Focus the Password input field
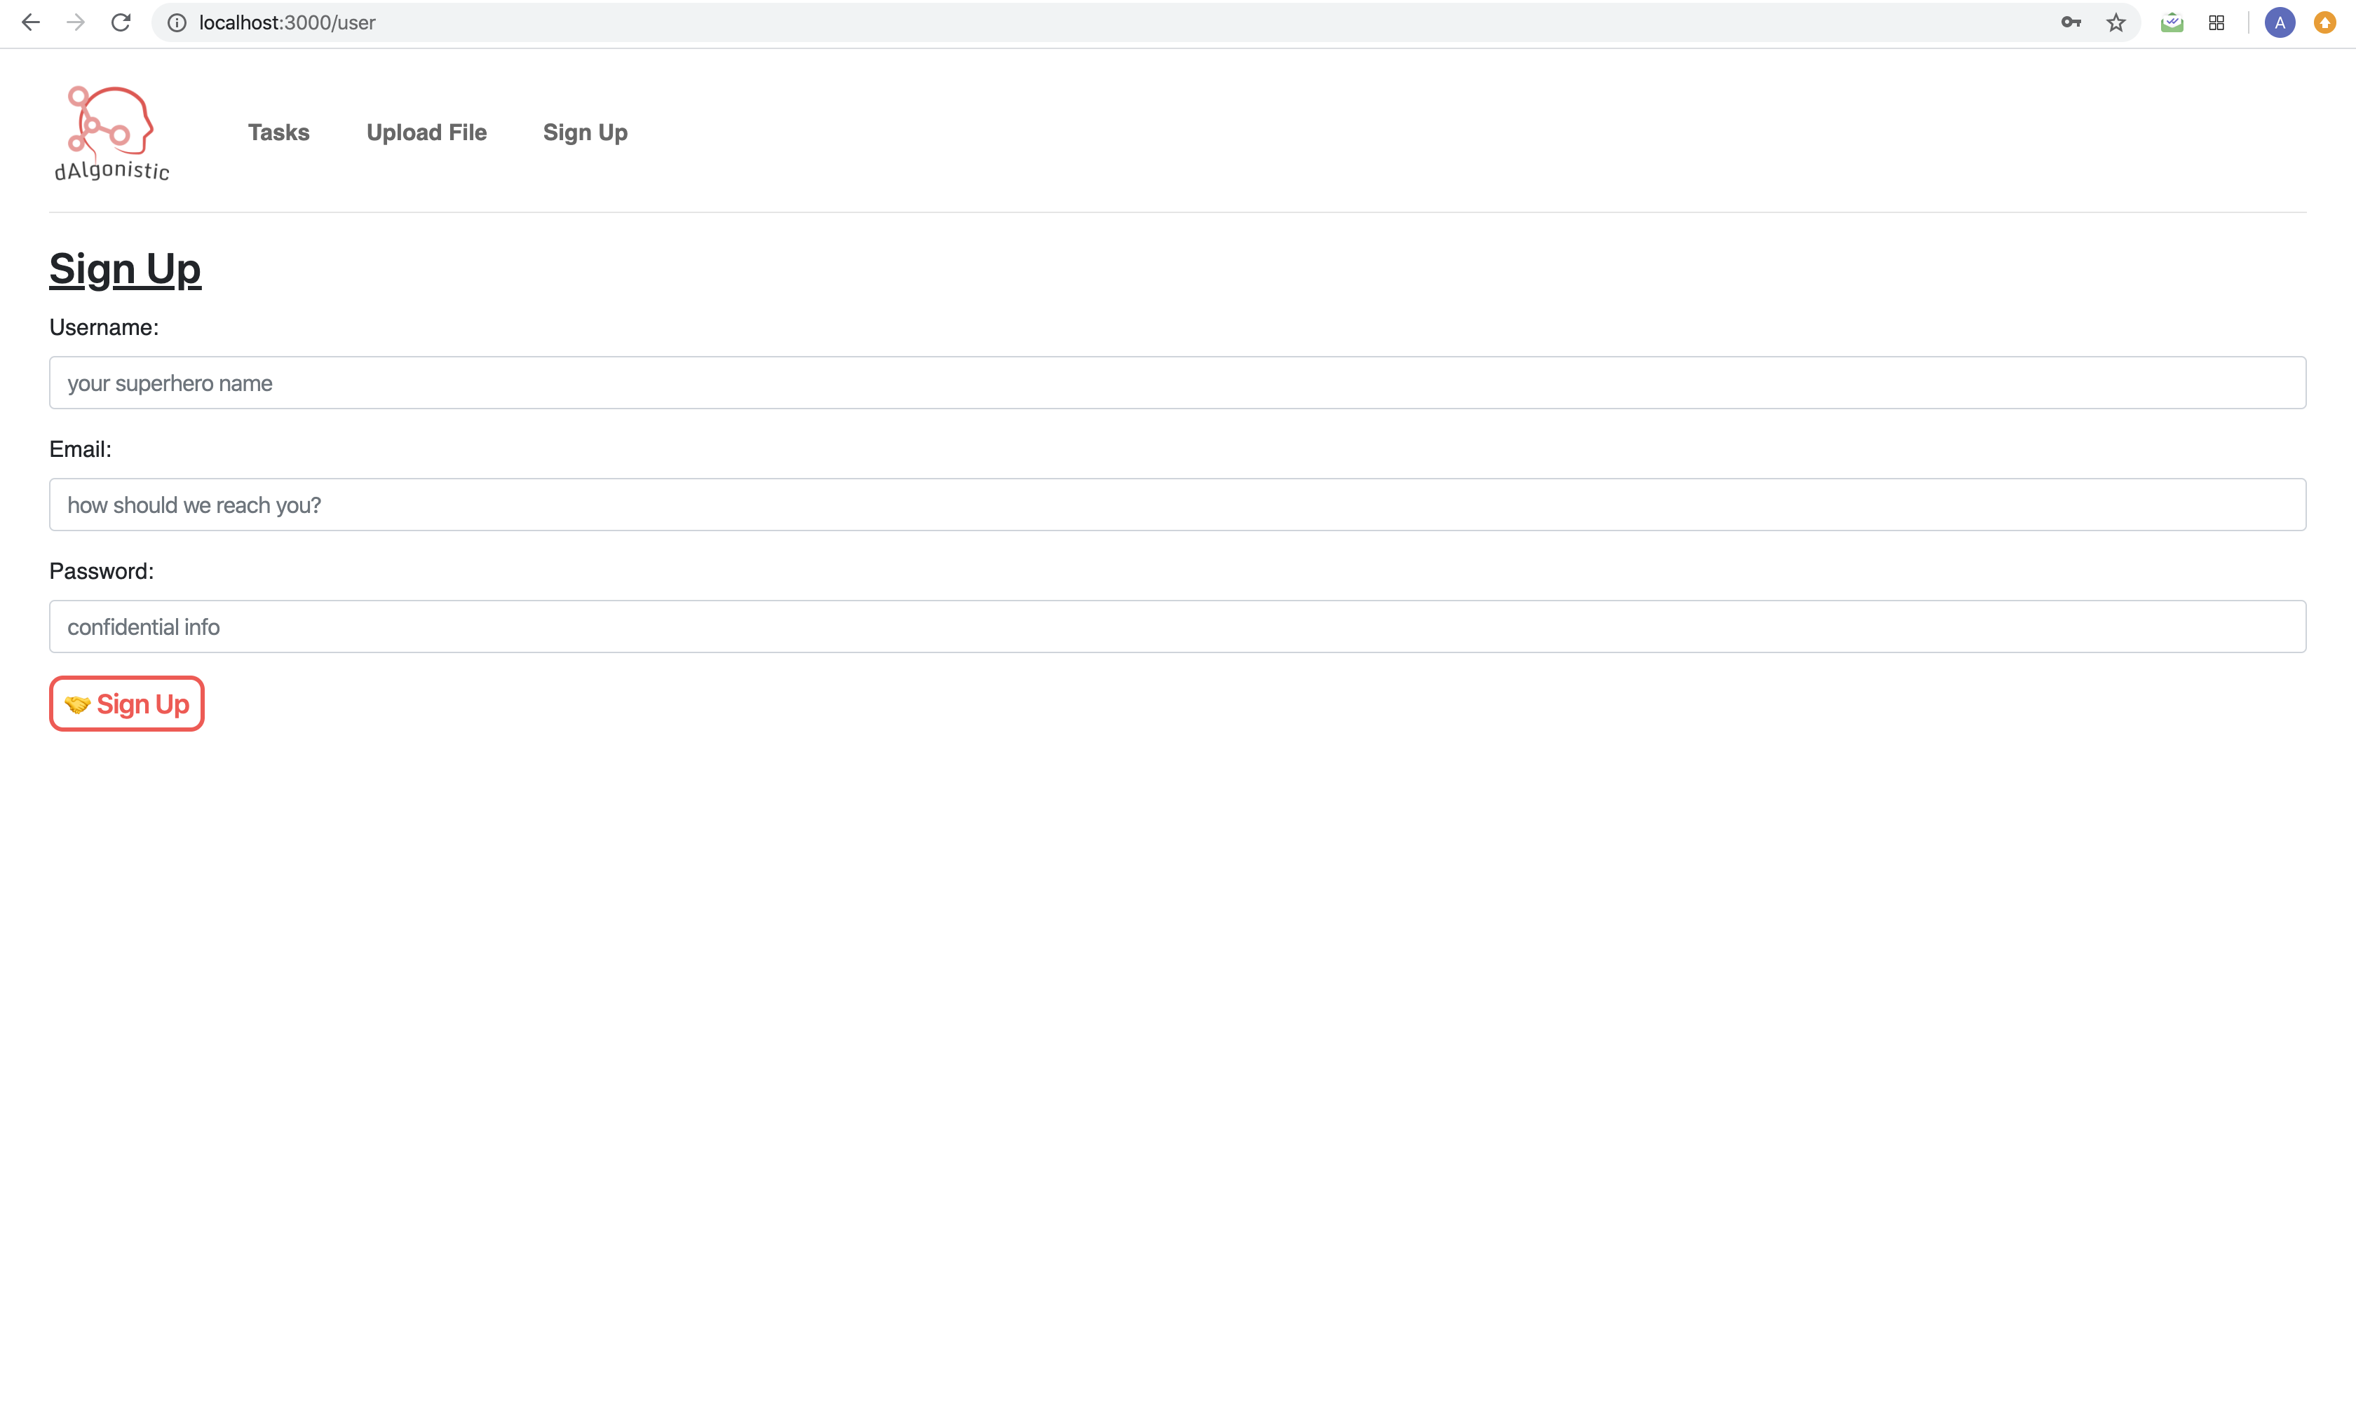 pyautogui.click(x=1177, y=626)
